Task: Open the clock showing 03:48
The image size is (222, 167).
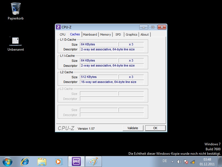Action: point(207,162)
